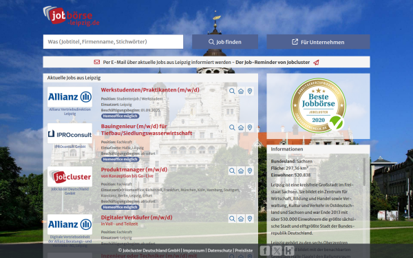Focus the job title search field
This screenshot has height=258, width=413.
point(113,42)
